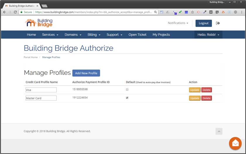Click the Default column header
246x154 pixels.
[x=148, y=82]
